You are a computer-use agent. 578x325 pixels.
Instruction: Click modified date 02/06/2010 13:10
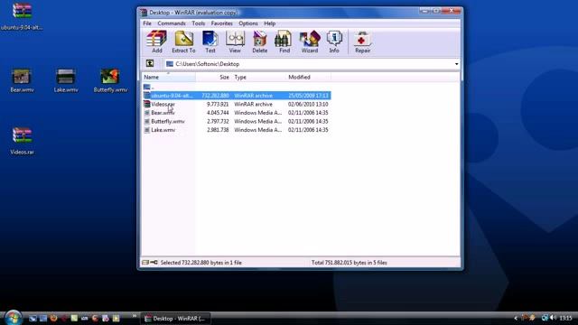pos(308,104)
